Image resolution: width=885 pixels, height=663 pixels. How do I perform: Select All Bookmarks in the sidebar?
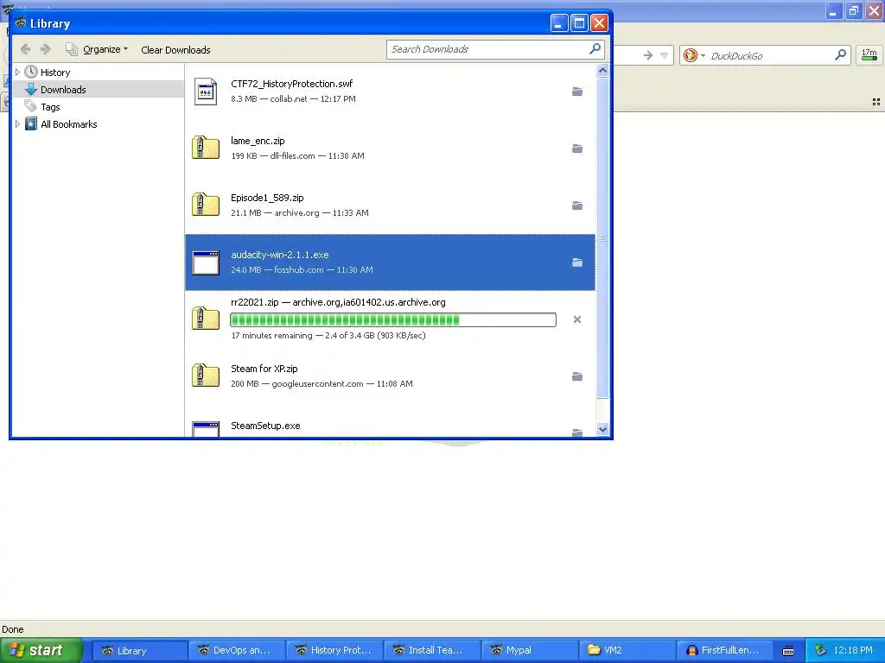pos(69,124)
